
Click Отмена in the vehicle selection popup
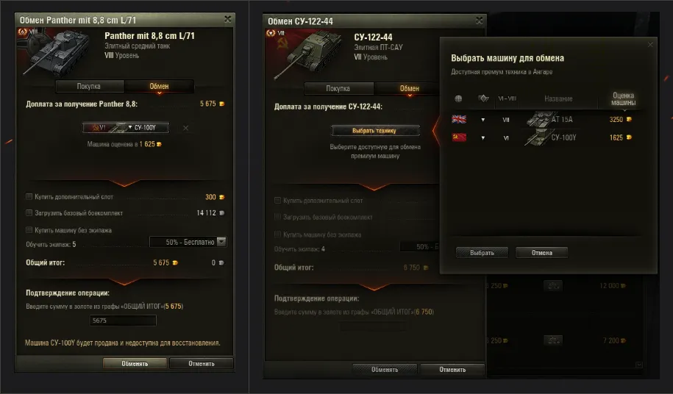(x=541, y=253)
